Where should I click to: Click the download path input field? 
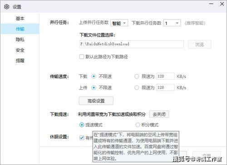[132, 44]
